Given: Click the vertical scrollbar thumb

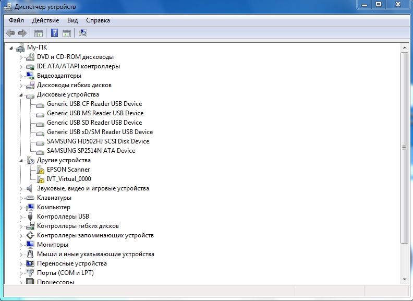Looking at the screenshot, I should pyautogui.click(x=404, y=148).
